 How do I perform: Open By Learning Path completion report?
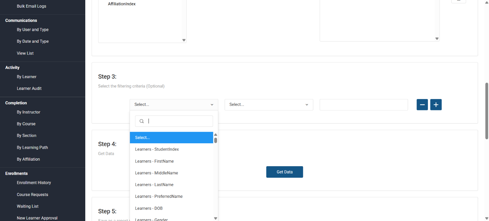32,148
